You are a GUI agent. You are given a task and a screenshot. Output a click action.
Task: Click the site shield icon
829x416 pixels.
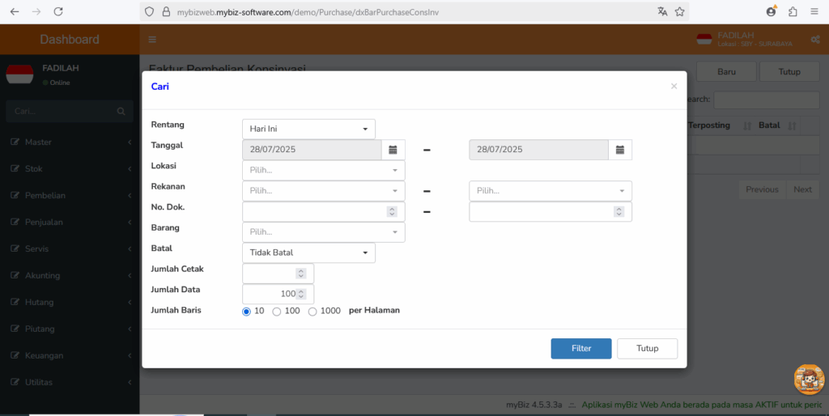[150, 11]
